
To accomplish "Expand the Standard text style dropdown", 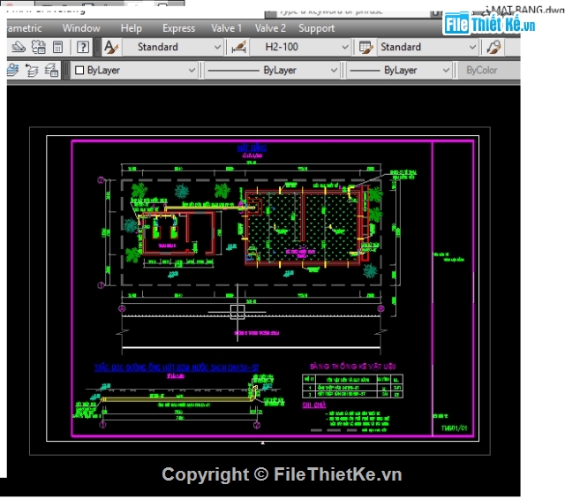I will pyautogui.click(x=217, y=47).
